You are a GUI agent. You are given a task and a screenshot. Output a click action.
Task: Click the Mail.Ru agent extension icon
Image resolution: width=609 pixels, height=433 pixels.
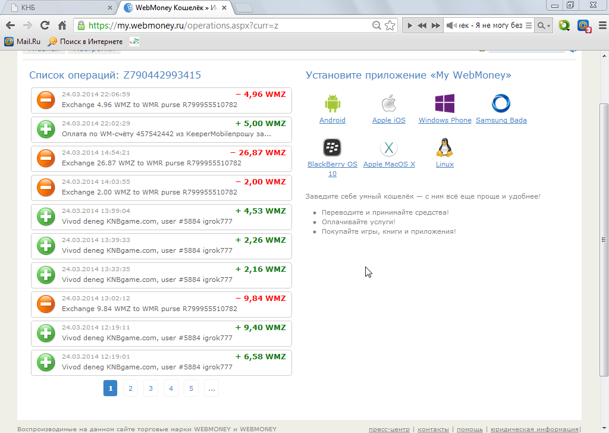pyautogui.click(x=584, y=26)
